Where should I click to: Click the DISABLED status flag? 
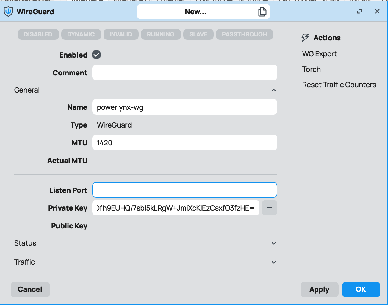pos(38,34)
